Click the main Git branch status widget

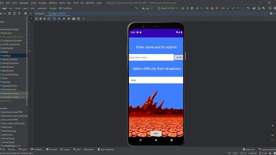click(x=263, y=153)
